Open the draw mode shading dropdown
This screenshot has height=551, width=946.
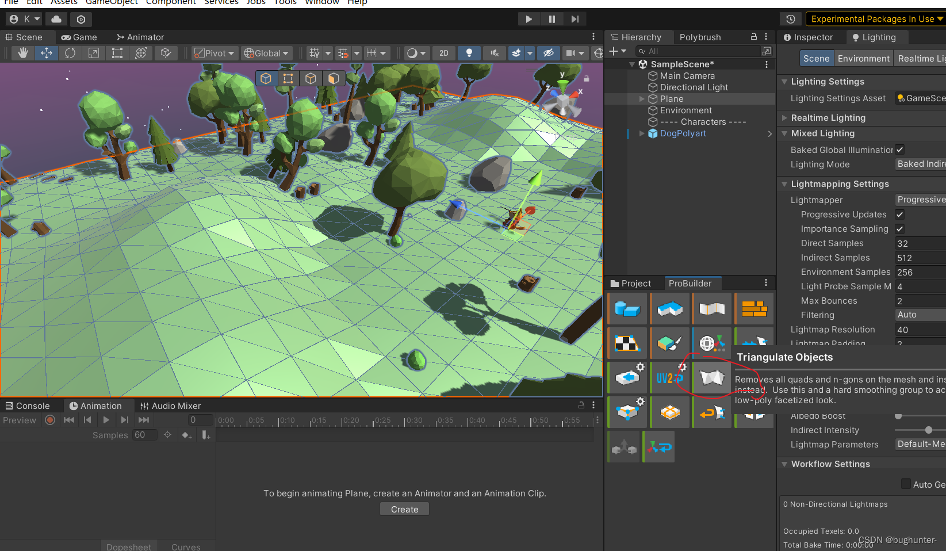click(416, 53)
